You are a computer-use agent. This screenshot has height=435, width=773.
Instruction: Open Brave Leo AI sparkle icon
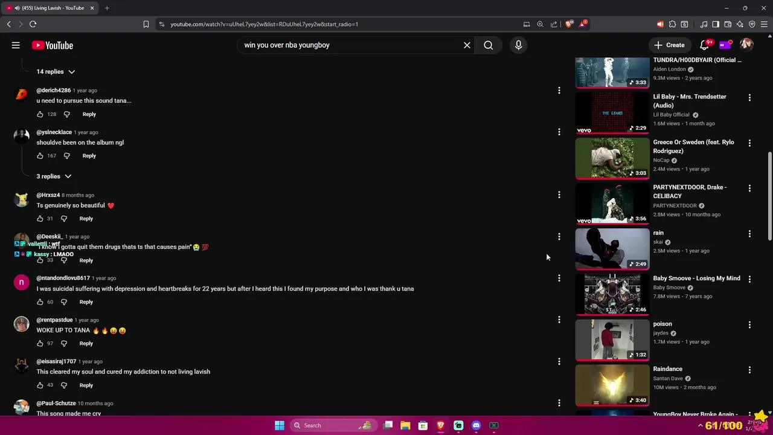[740, 24]
